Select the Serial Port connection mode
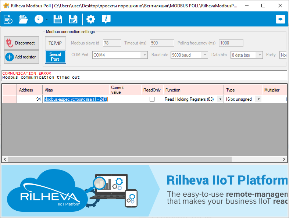The height and width of the screenshot is (218, 289). click(x=55, y=57)
